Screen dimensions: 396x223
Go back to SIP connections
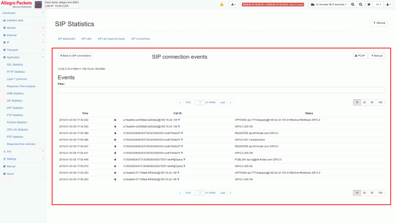click(x=75, y=55)
